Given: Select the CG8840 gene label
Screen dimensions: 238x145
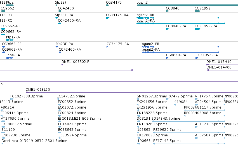Looking at the screenshot, I should (173, 8).
